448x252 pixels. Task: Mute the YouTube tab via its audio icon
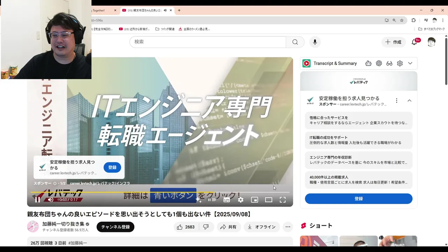165,10
